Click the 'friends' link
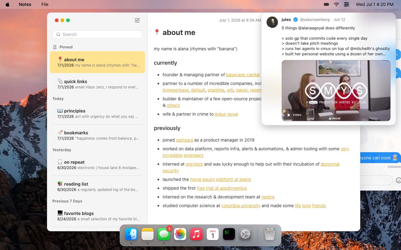 coord(319,206)
